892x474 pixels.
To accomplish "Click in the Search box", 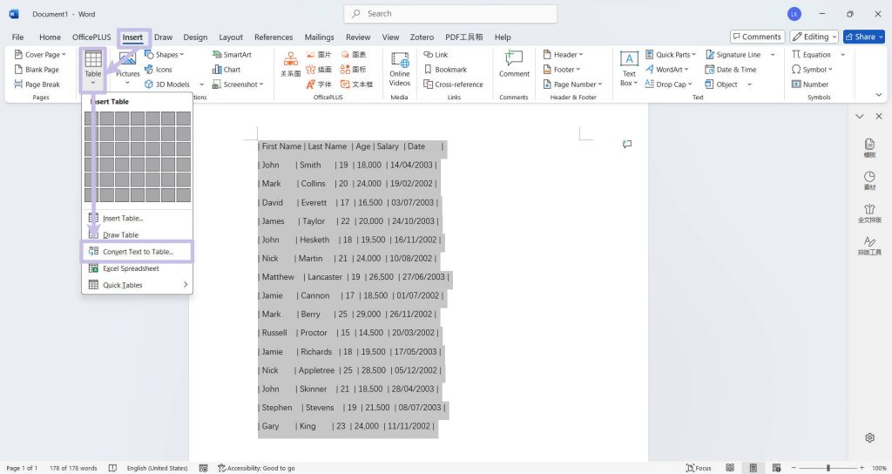I will click(x=450, y=14).
